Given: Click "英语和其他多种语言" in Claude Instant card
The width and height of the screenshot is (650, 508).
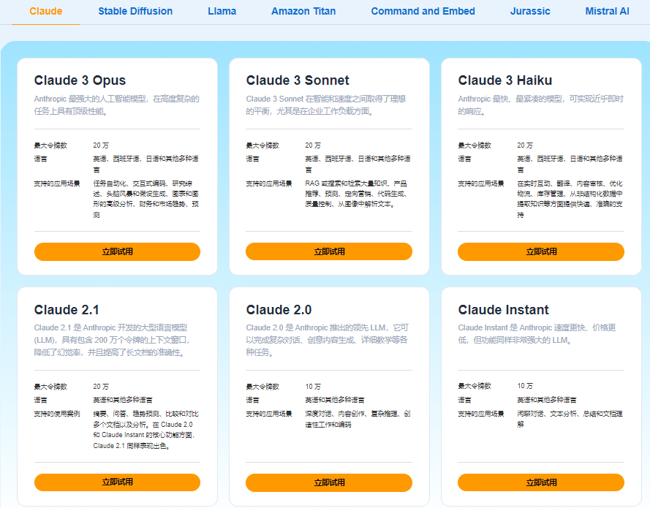Looking at the screenshot, I should pyautogui.click(x=546, y=401).
